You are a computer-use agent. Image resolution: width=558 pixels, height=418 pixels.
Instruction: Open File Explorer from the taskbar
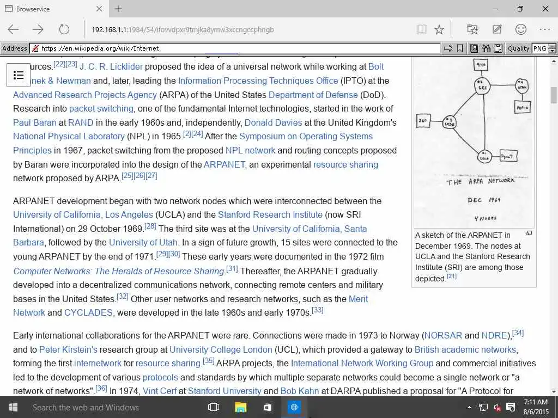[x=241, y=407]
